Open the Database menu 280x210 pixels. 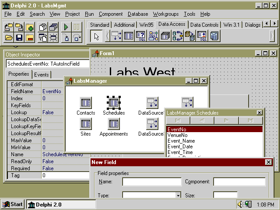[138, 14]
